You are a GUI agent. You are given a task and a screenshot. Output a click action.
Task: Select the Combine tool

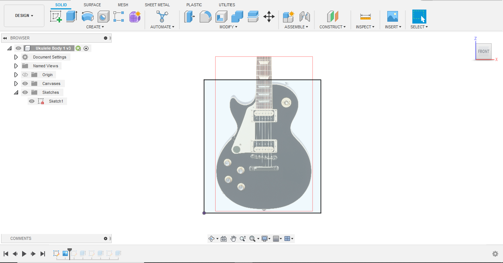pos(237,17)
